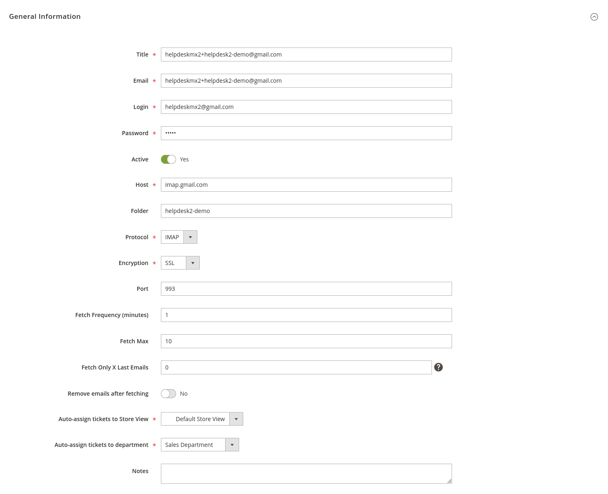Click the help icon beside Fetch Only X Last Emails
The image size is (608, 494).
438,367
